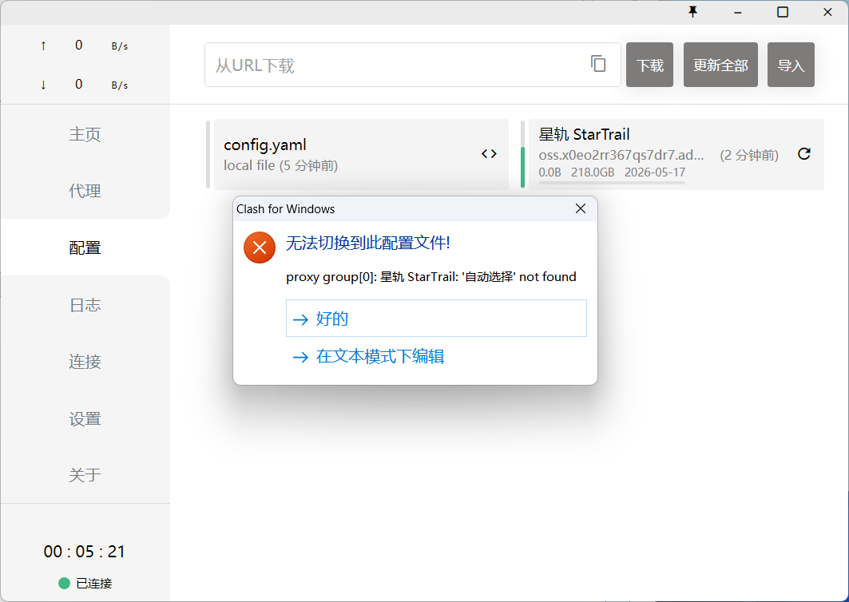Viewport: 849px width, 602px height.
Task: Switch to the 代理 tab
Action: pos(85,191)
